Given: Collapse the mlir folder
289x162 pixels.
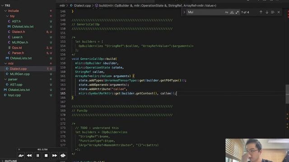Looking at the screenshot, I should 5,63.
